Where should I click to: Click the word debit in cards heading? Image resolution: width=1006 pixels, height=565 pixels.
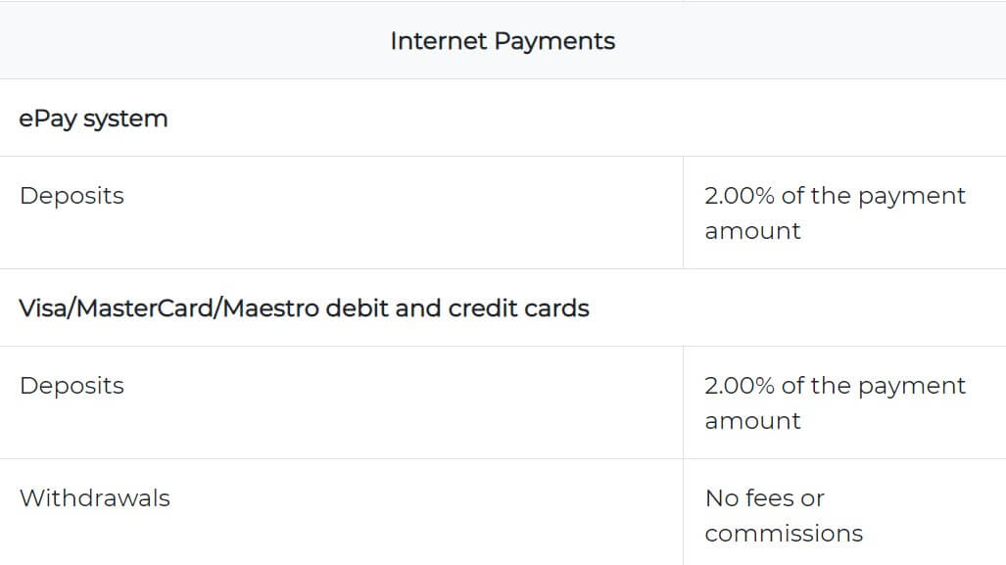click(357, 308)
